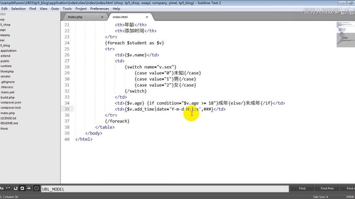Toggle in-selection search icon
355x199 pixels.
pyautogui.click(x=29, y=188)
